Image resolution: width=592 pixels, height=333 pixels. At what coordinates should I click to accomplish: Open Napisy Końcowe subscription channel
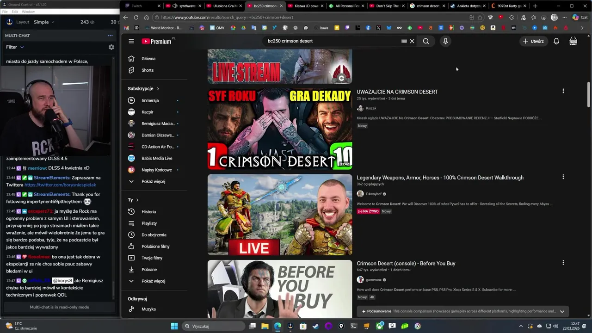[x=156, y=170]
